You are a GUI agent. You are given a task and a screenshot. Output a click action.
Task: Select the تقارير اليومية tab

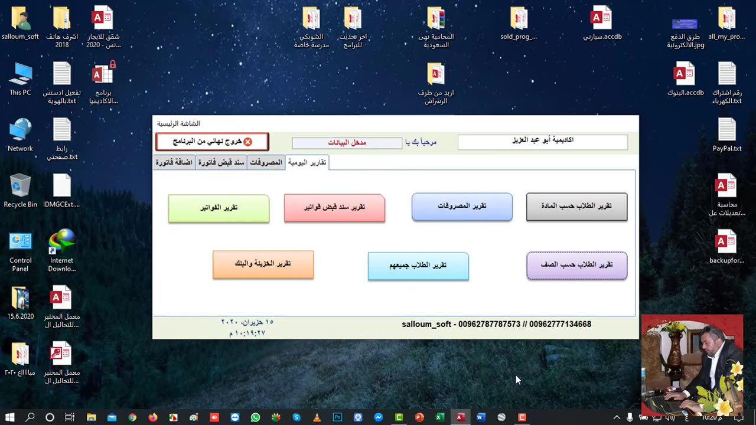(x=307, y=162)
